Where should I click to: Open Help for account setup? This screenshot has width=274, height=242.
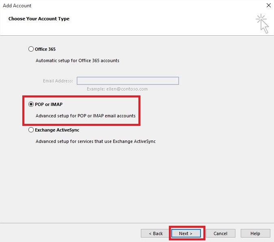click(x=255, y=233)
